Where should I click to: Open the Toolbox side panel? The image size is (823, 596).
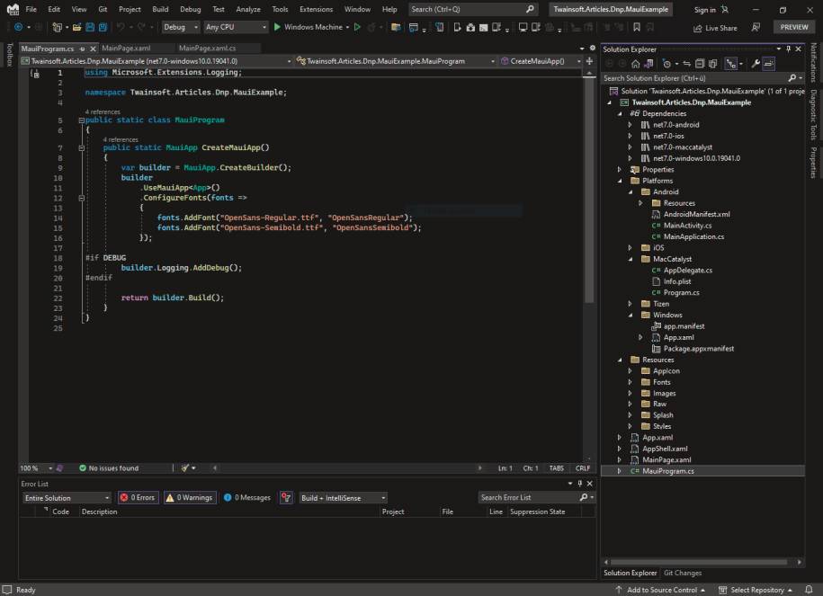[9, 55]
